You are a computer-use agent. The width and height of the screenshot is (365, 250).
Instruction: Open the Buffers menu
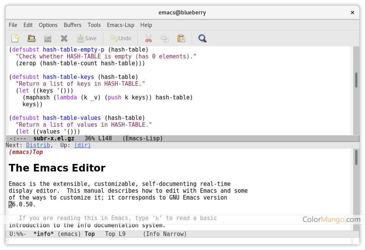coord(72,25)
